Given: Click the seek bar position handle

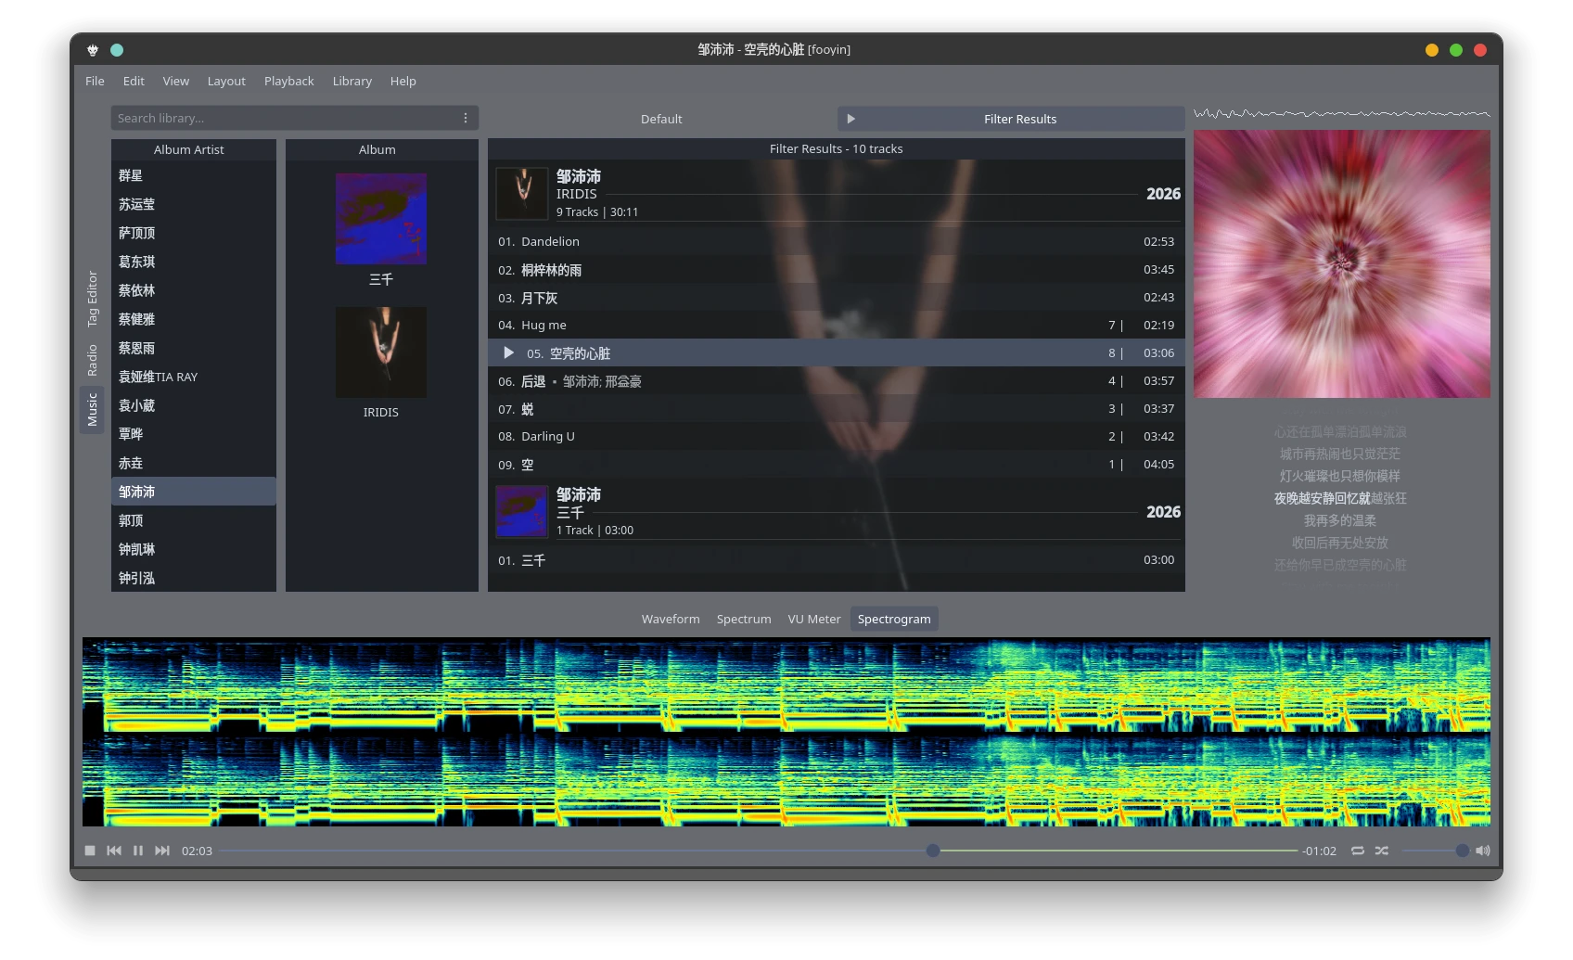Looking at the screenshot, I should pos(933,851).
